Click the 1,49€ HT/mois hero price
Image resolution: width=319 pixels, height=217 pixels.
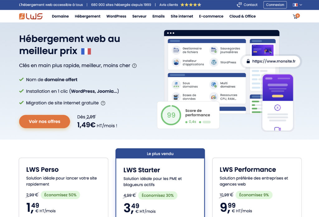(x=97, y=125)
